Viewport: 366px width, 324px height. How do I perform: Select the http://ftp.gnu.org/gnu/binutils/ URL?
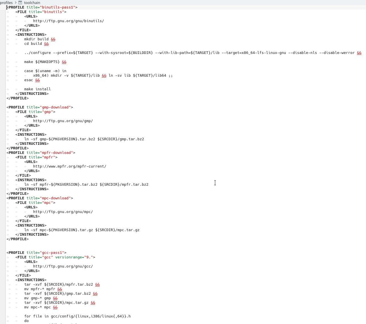[68, 21]
